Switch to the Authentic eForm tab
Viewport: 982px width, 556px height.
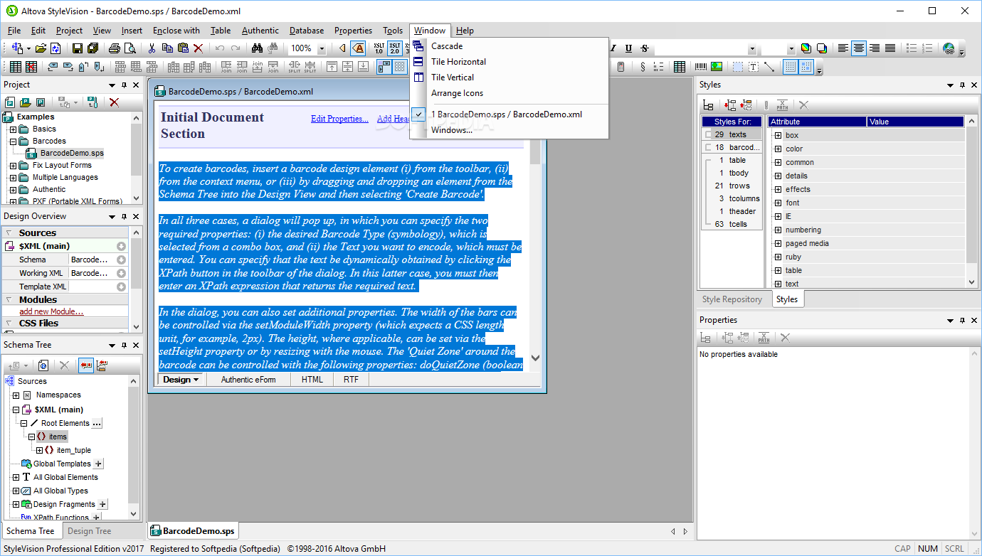248,380
